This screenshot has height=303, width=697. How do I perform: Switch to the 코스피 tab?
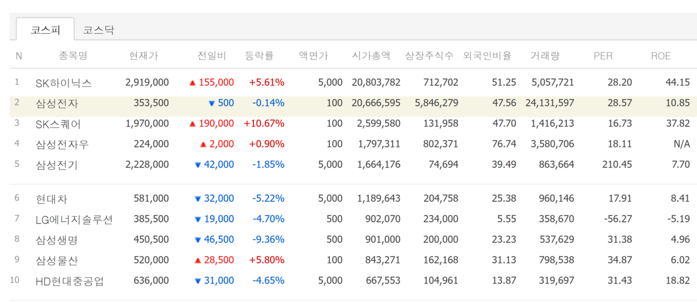45,29
